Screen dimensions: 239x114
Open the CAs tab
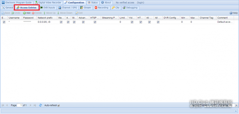point(115,7)
